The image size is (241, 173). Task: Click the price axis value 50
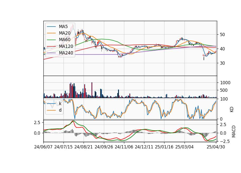pos(222,35)
